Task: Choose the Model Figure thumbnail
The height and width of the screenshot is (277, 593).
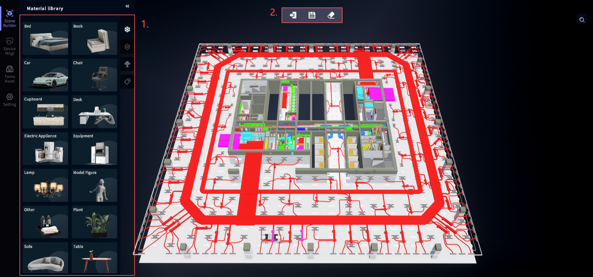Action: 94,185
